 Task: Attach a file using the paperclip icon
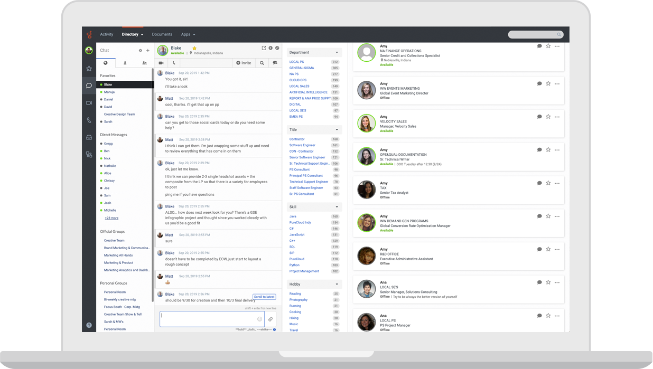(269, 319)
